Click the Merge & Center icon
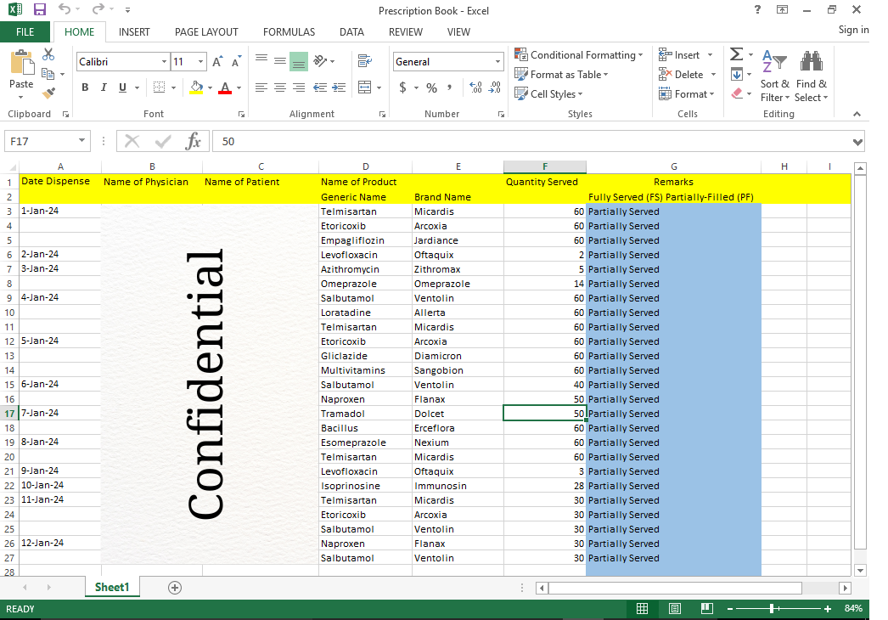888x620 pixels. [365, 87]
